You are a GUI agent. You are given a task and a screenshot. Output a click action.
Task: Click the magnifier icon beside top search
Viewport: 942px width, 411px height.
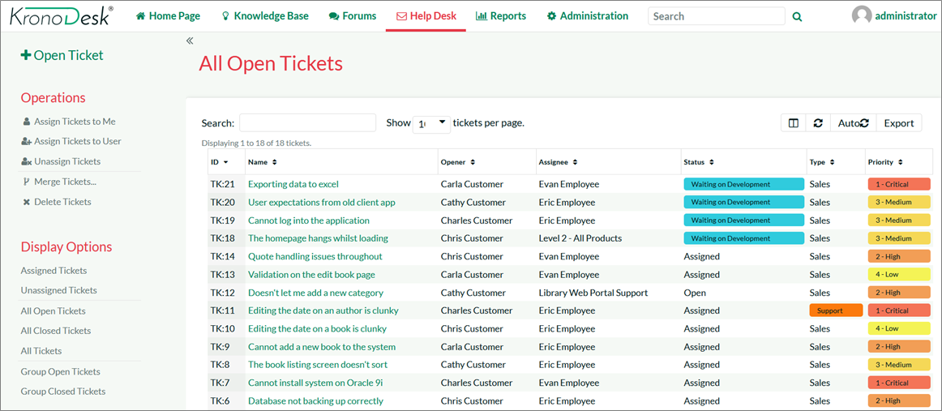(797, 16)
